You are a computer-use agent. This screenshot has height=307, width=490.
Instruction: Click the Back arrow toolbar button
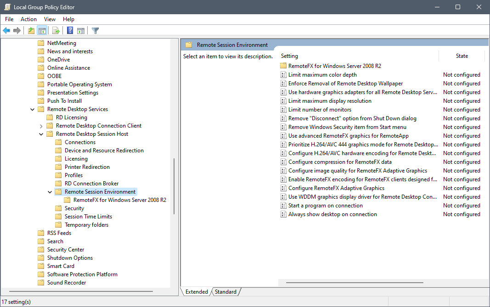pyautogui.click(x=6, y=31)
